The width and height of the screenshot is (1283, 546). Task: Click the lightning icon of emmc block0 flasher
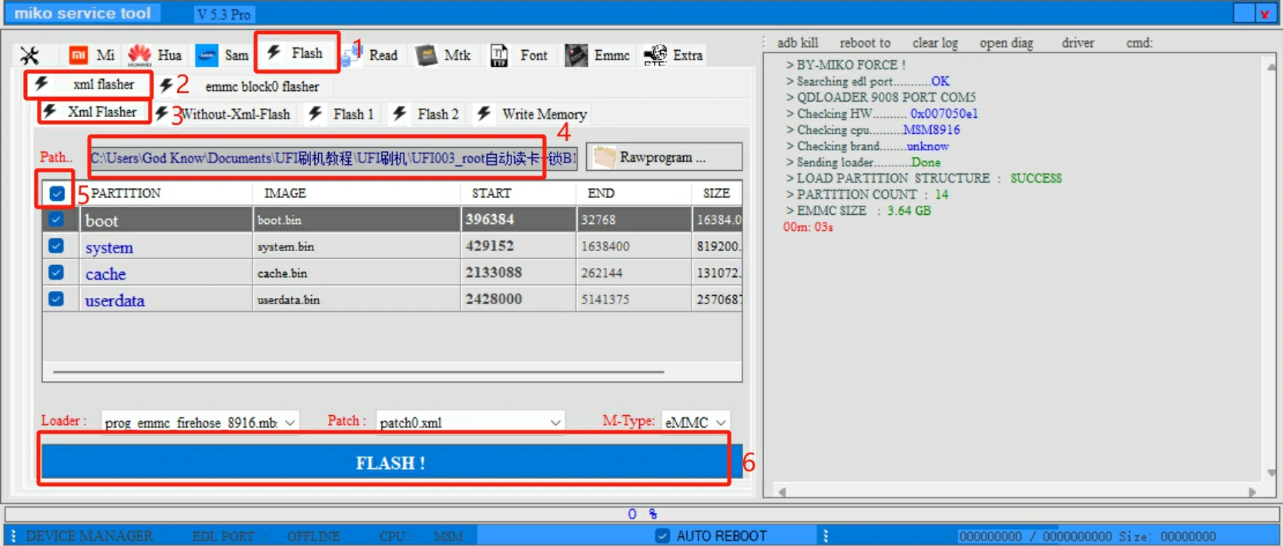(166, 85)
